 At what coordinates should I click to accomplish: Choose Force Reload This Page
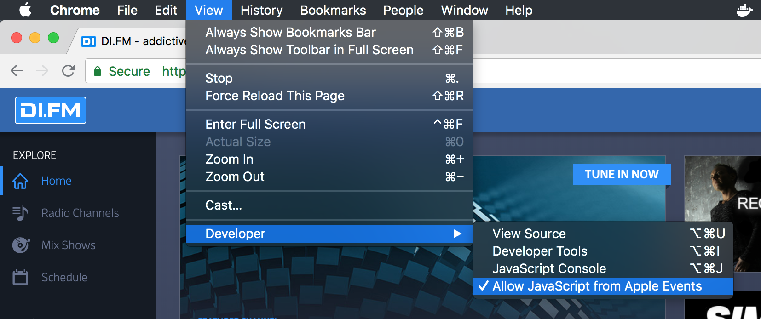329,96
